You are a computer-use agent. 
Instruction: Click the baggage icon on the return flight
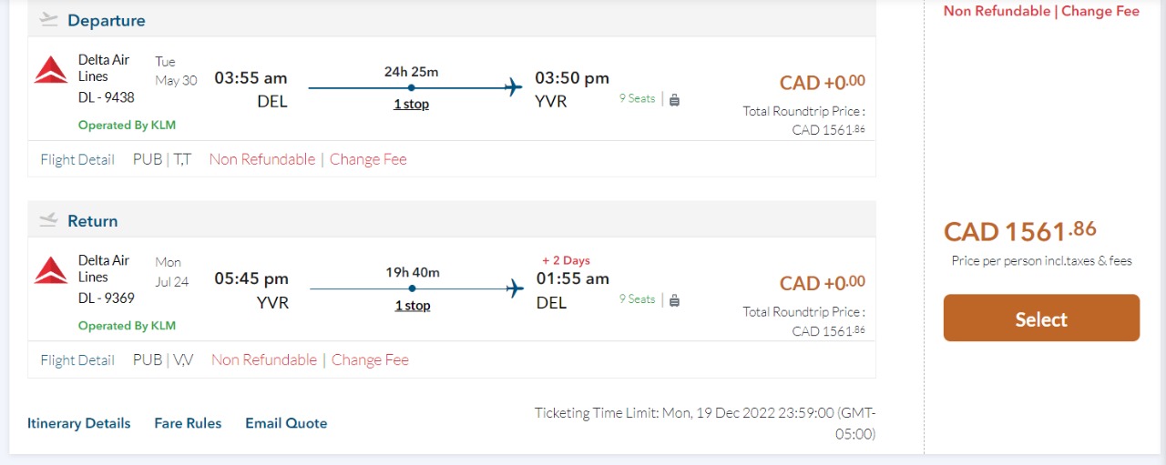pyautogui.click(x=675, y=300)
